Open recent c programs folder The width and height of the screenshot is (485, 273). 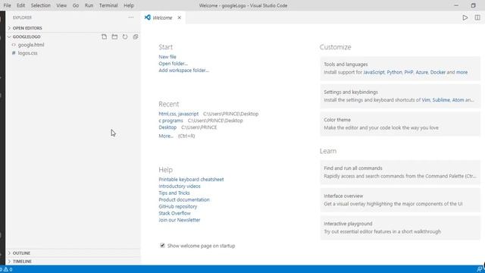tap(171, 121)
